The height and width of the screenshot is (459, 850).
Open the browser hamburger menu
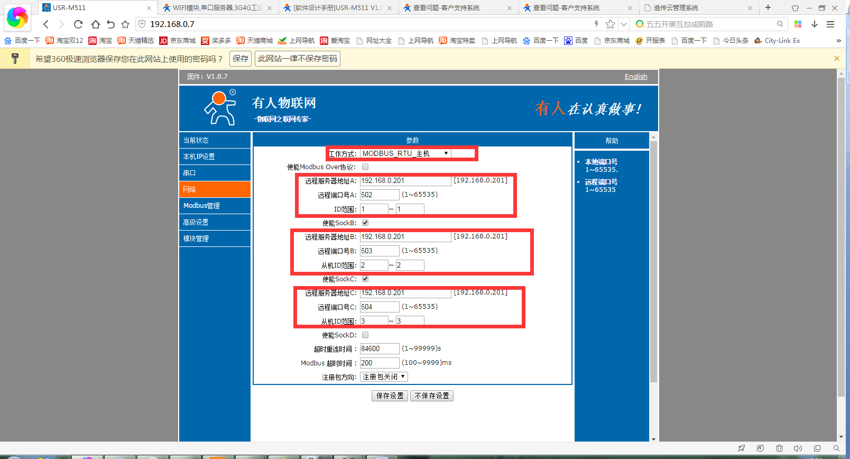pos(830,24)
